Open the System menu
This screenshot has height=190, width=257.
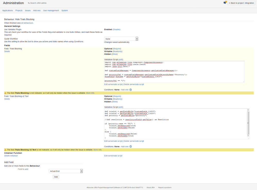[x=65, y=11]
